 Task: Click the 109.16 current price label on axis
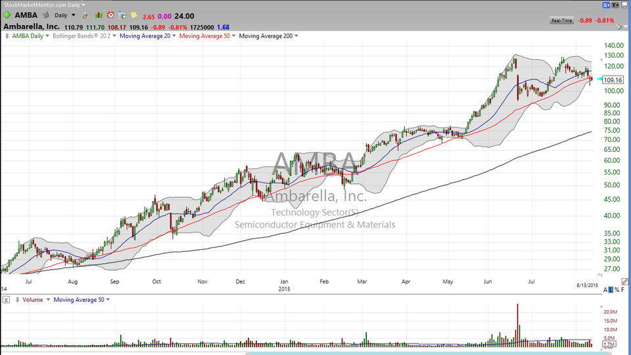tap(613, 80)
